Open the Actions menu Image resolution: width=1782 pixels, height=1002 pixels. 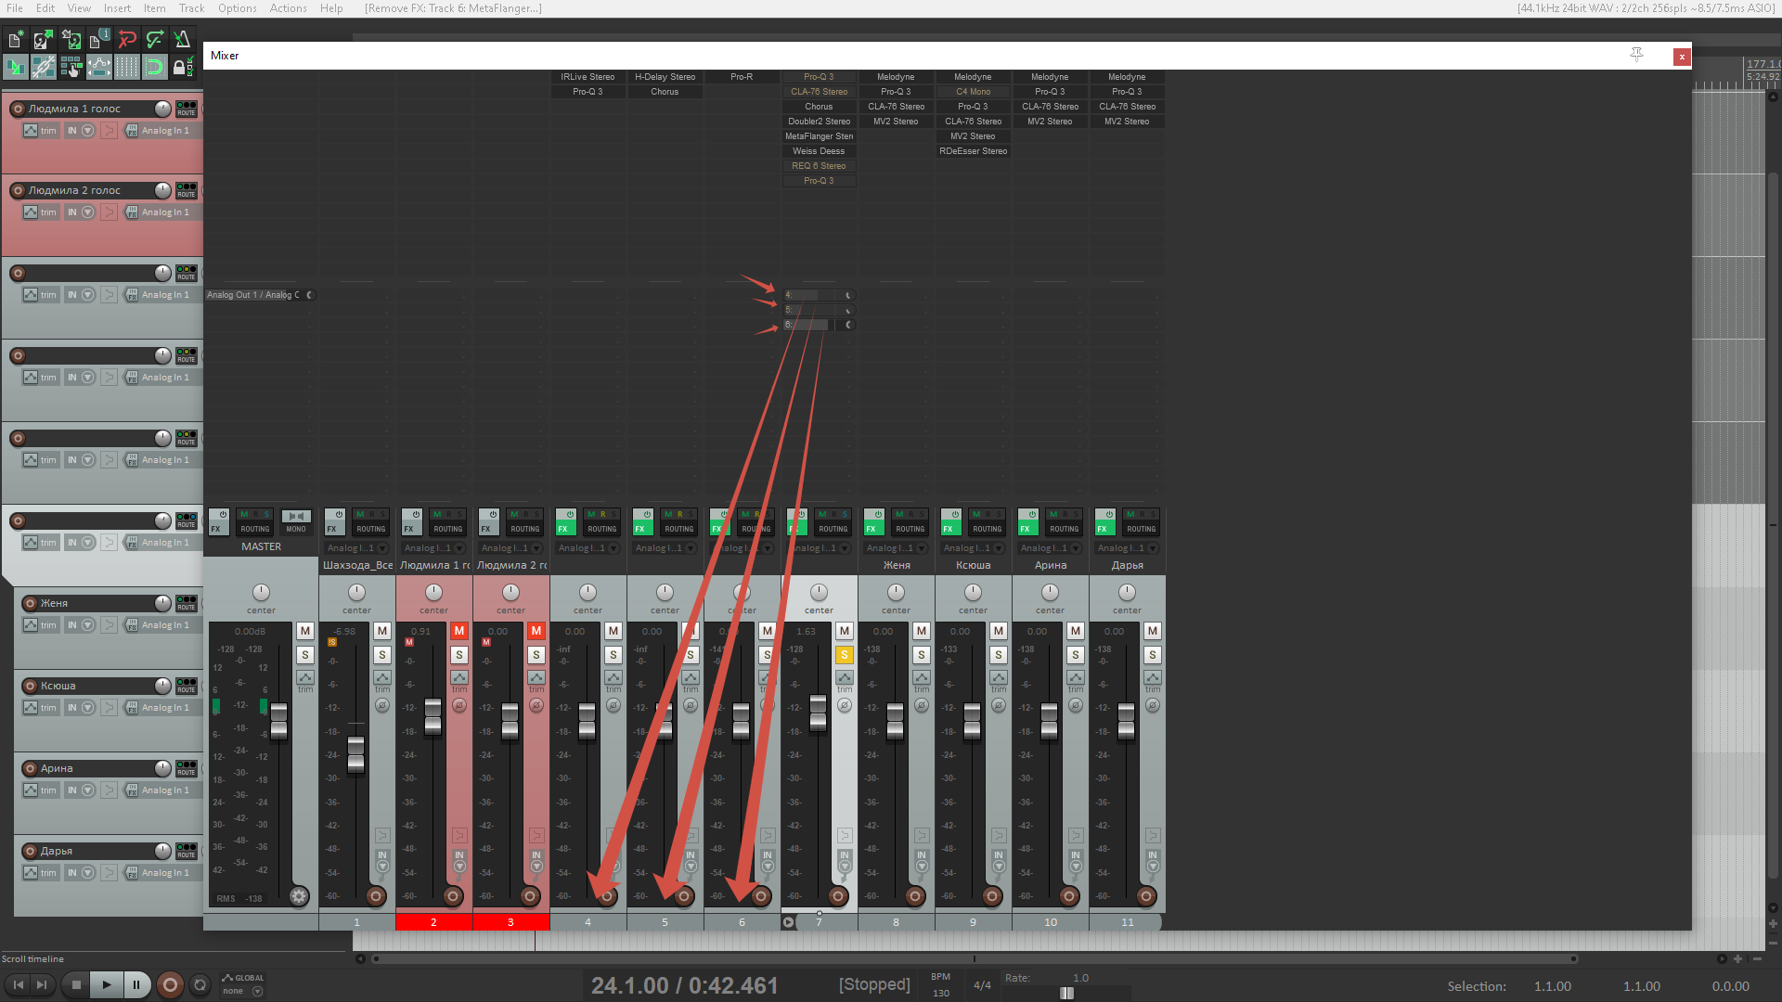(x=288, y=8)
